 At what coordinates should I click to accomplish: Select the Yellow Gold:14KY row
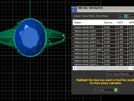click(x=103, y=35)
